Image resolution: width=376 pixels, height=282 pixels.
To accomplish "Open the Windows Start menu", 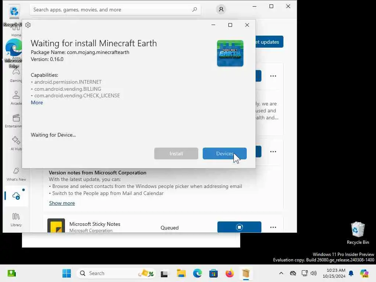I will (x=66, y=273).
